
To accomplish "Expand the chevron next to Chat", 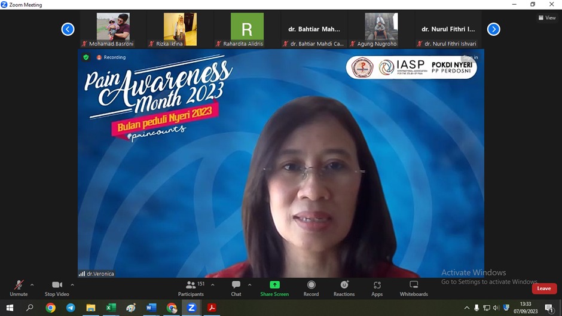I will pos(250,285).
